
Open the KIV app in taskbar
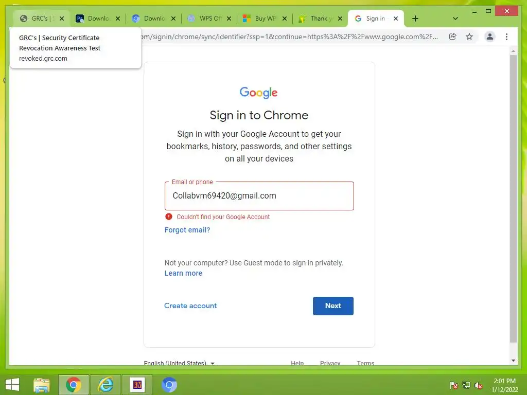click(x=137, y=385)
